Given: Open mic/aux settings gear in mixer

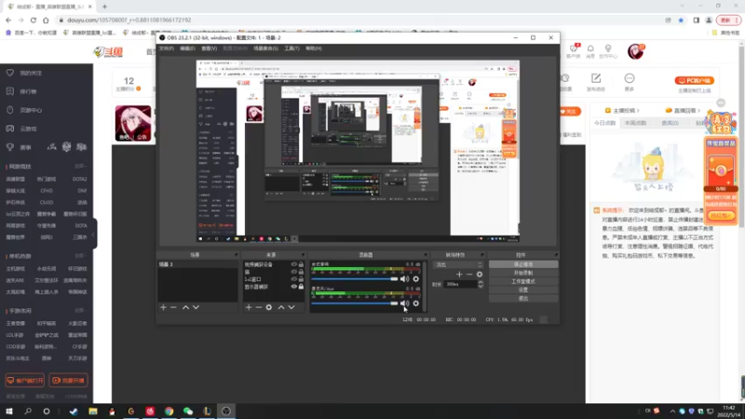Looking at the screenshot, I should click(x=415, y=304).
